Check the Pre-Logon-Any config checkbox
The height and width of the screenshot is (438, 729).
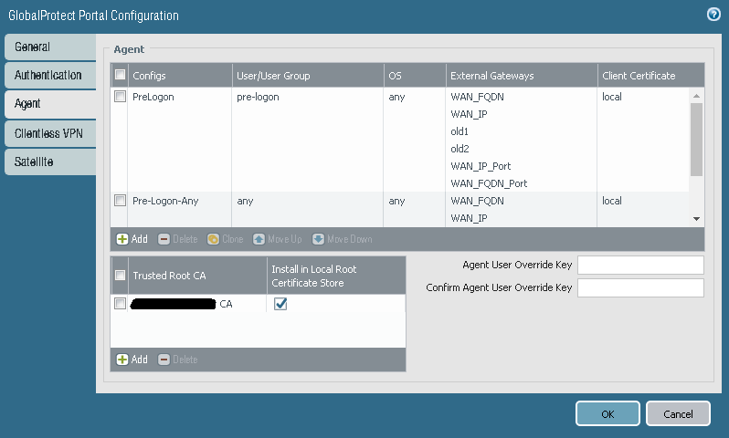(120, 200)
